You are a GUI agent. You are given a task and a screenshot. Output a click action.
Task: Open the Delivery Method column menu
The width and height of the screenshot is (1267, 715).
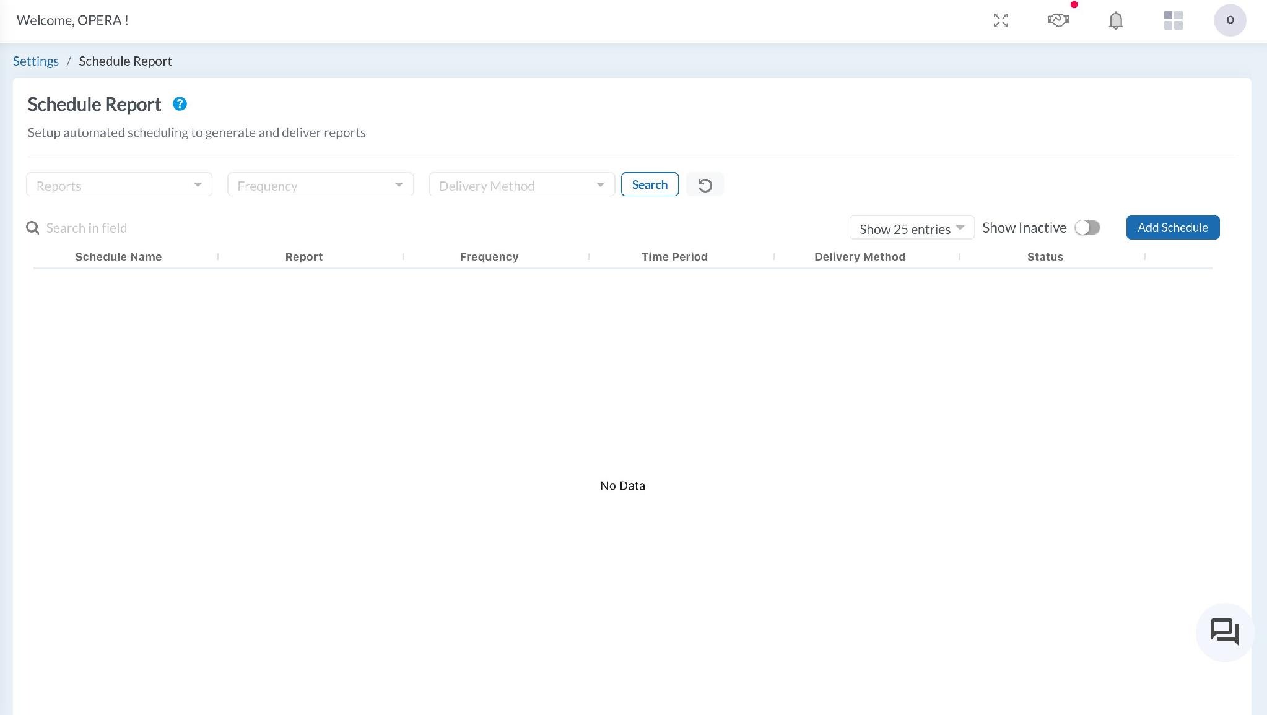click(959, 257)
